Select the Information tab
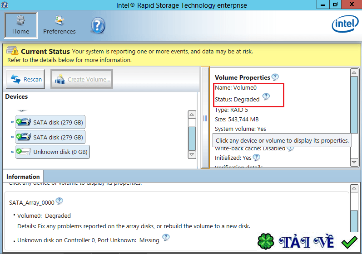The image size is (362, 254). click(23, 177)
